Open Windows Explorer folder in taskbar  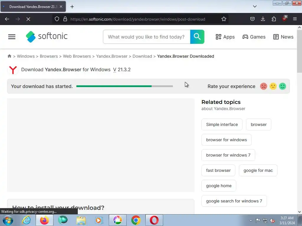tap(81, 220)
